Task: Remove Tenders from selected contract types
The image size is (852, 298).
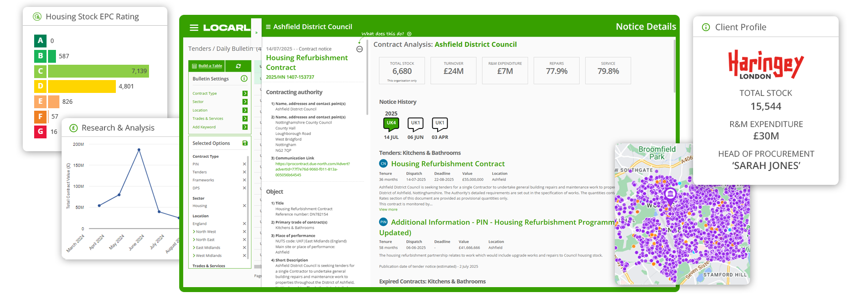Action: point(245,172)
